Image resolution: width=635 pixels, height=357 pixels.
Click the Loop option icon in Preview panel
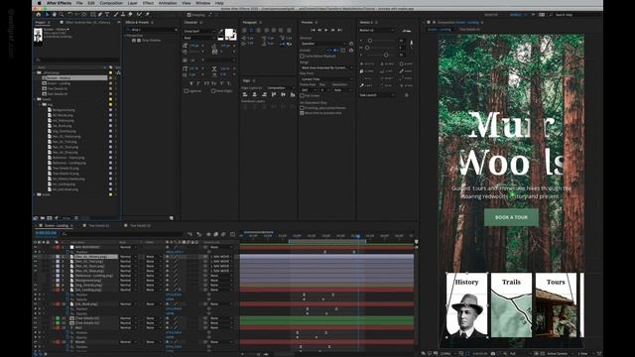coord(351,51)
